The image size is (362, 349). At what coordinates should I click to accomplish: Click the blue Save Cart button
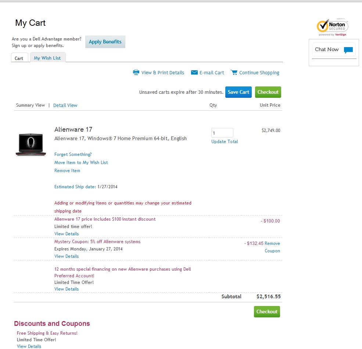[x=239, y=92]
